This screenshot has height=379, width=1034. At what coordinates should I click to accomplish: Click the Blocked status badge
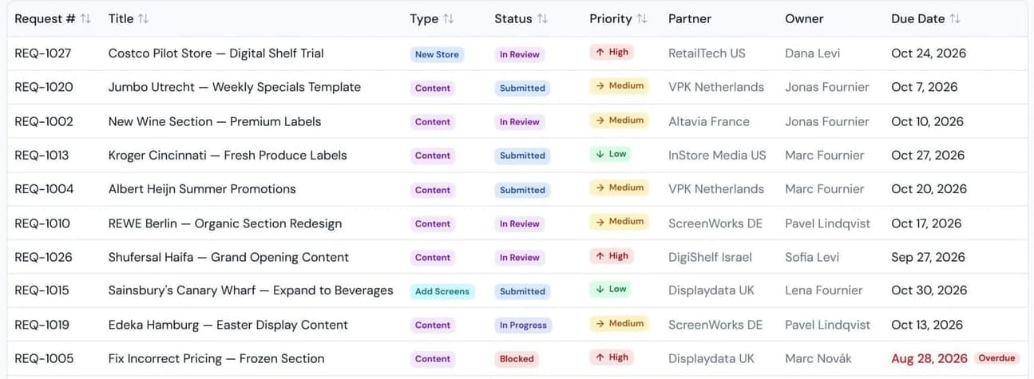[517, 359]
